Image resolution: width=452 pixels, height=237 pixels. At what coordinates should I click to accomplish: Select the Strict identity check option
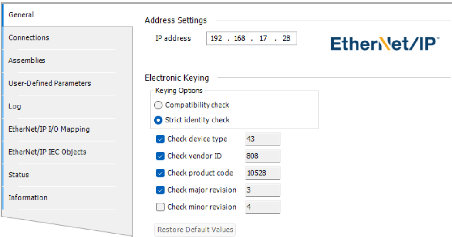click(159, 120)
